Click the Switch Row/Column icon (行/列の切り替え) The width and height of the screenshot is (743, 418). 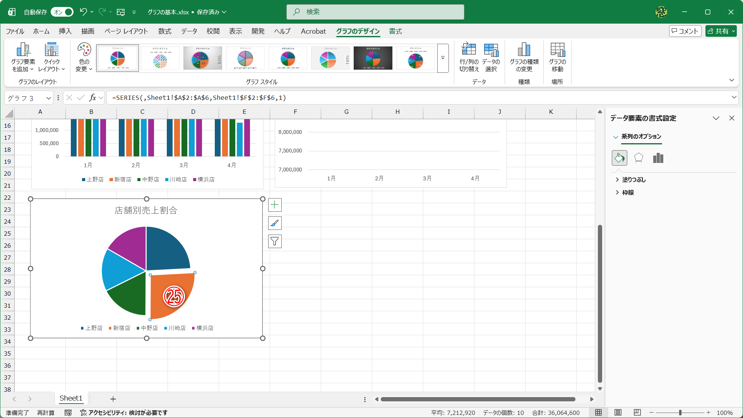point(469,50)
